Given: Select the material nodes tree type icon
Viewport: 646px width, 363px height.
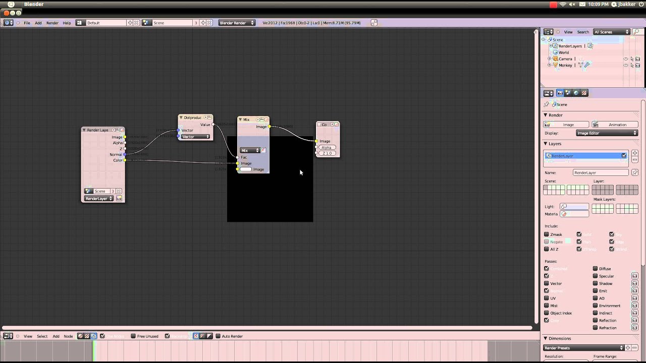Looking at the screenshot, I should tap(80, 336).
